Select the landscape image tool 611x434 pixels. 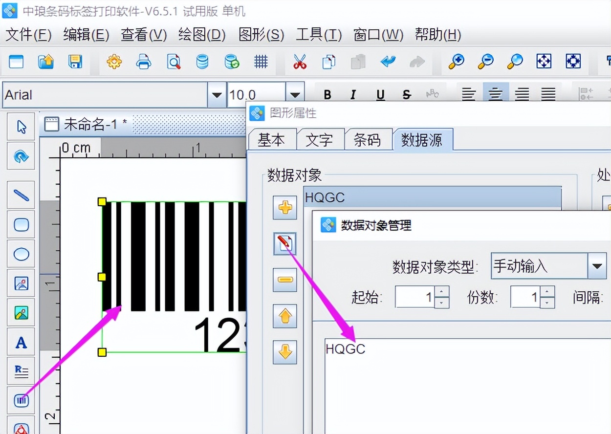click(x=21, y=313)
